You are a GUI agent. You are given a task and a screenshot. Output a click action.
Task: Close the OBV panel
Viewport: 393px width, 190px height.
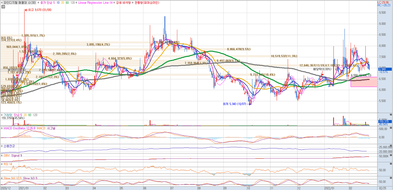click(x=391, y=156)
